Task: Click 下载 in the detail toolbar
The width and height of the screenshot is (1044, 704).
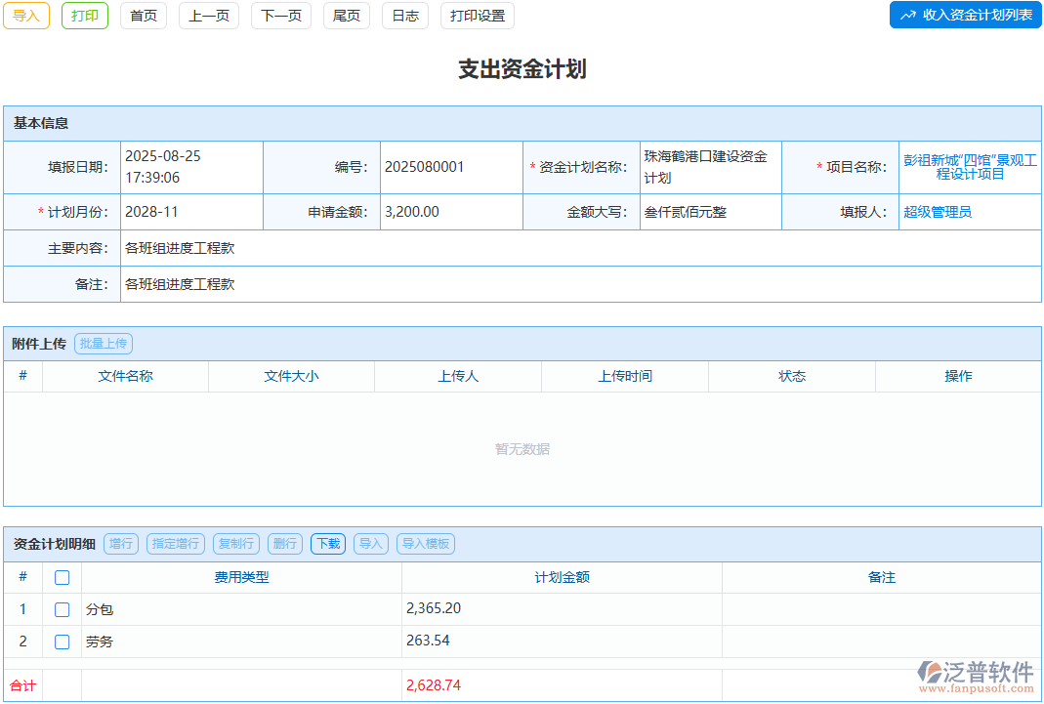Action: click(x=327, y=544)
